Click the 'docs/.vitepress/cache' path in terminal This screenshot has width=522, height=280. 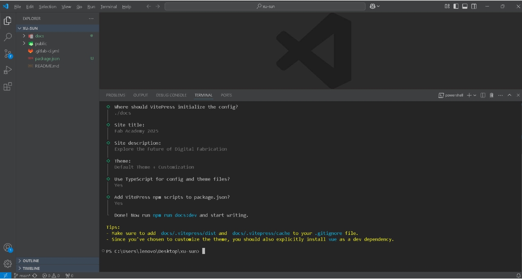[261, 233]
